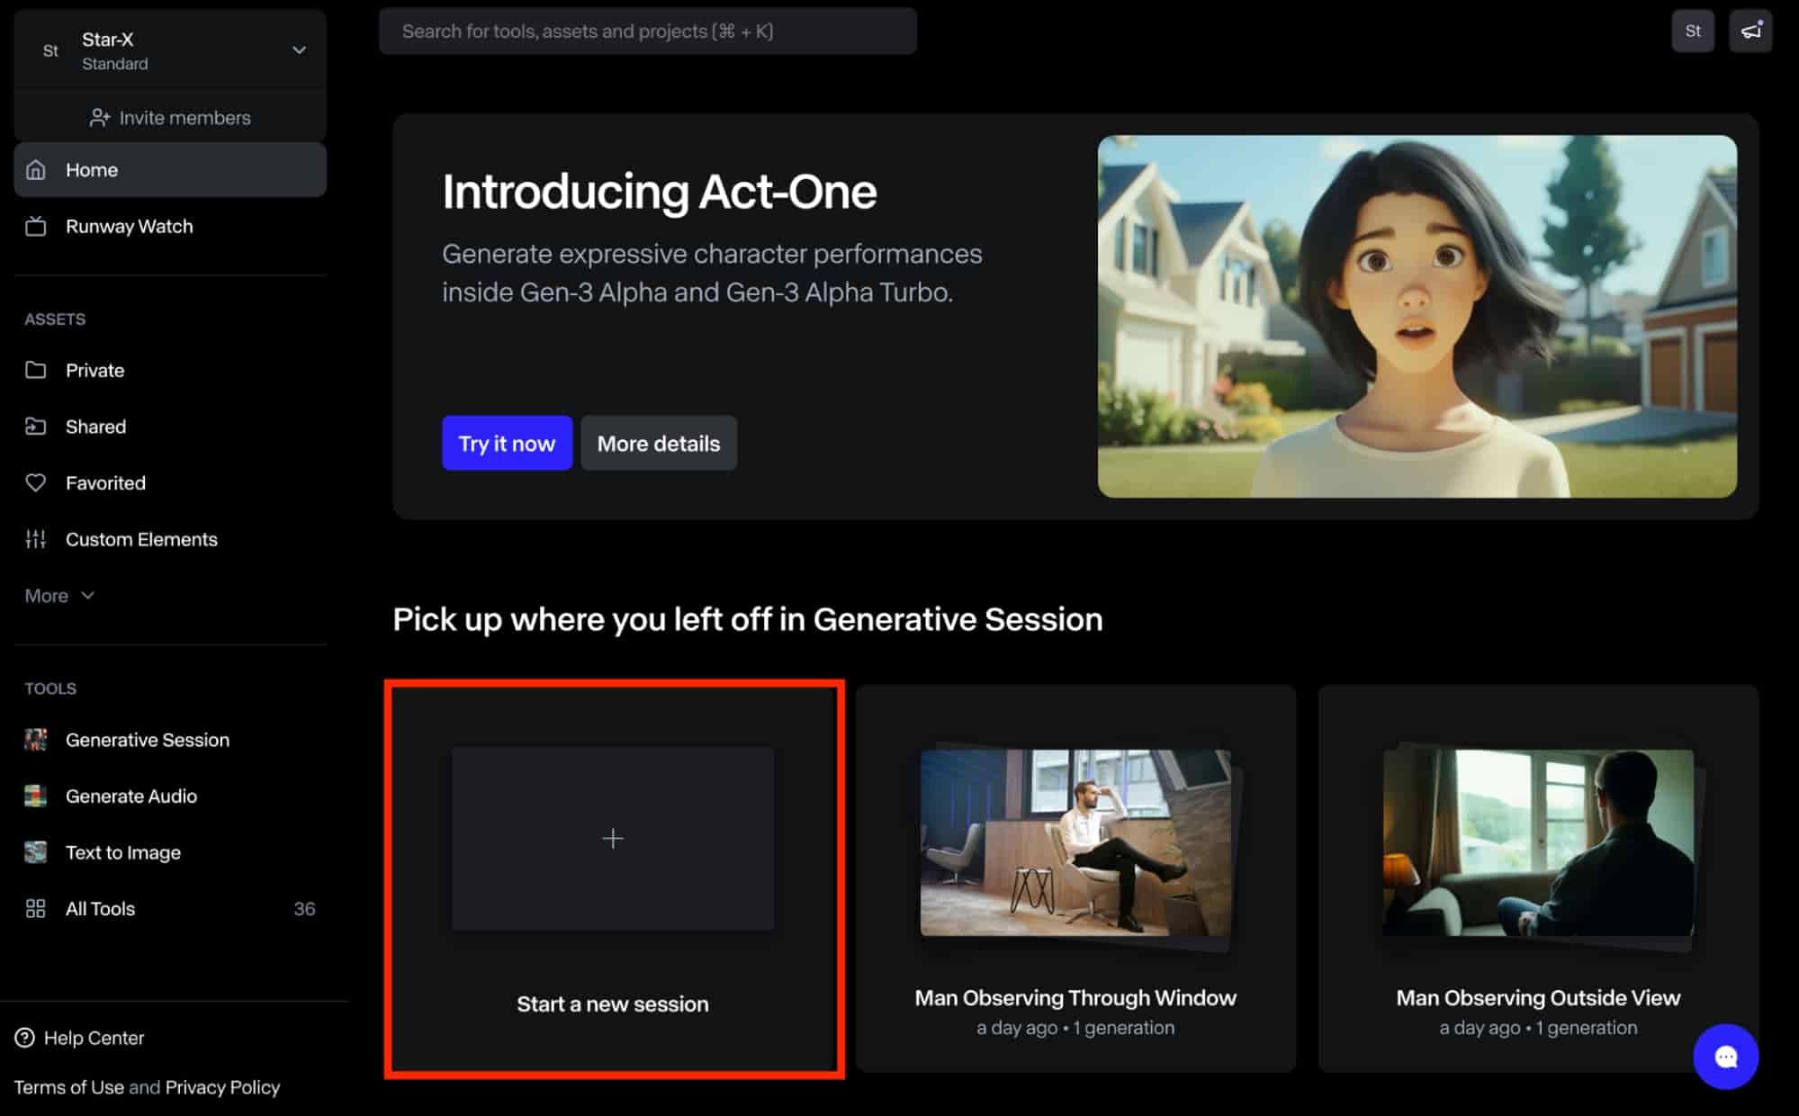Click the St user avatar button
This screenshot has height=1116, width=1799.
pyautogui.click(x=1692, y=31)
